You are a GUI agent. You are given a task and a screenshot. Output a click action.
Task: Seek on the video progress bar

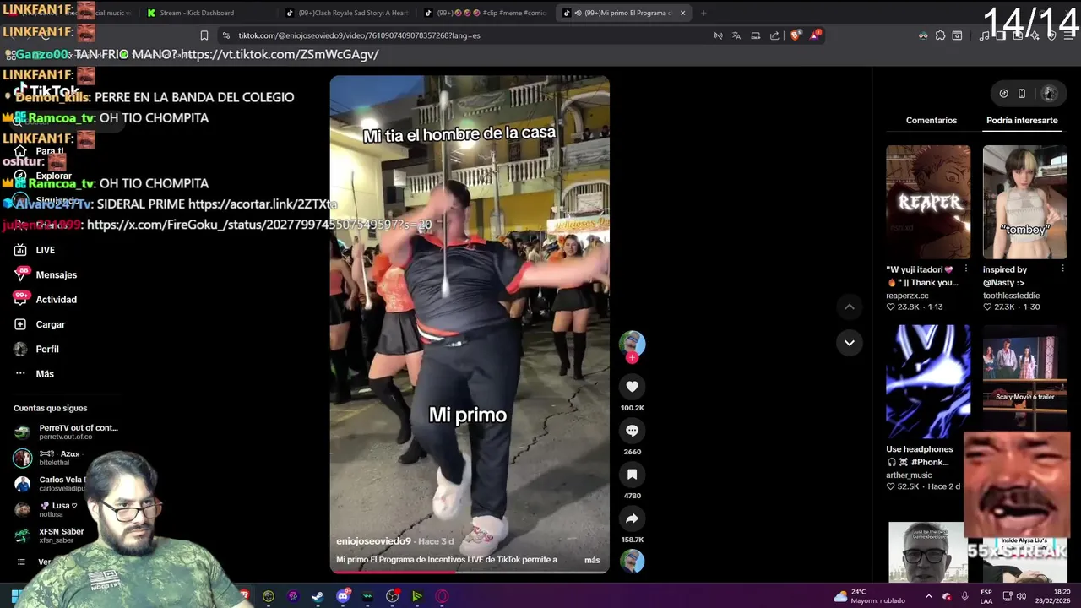click(x=470, y=573)
